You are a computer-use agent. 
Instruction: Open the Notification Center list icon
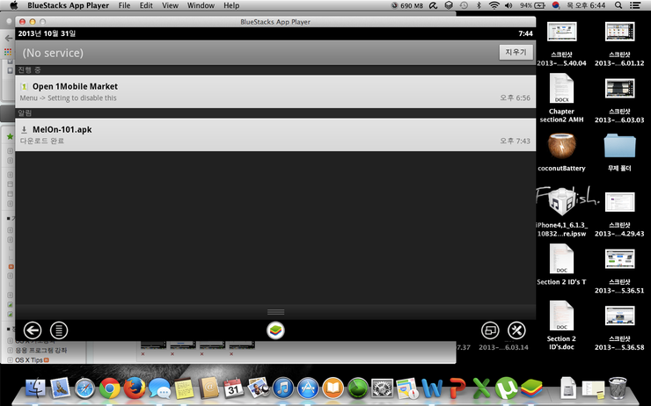(x=635, y=5)
